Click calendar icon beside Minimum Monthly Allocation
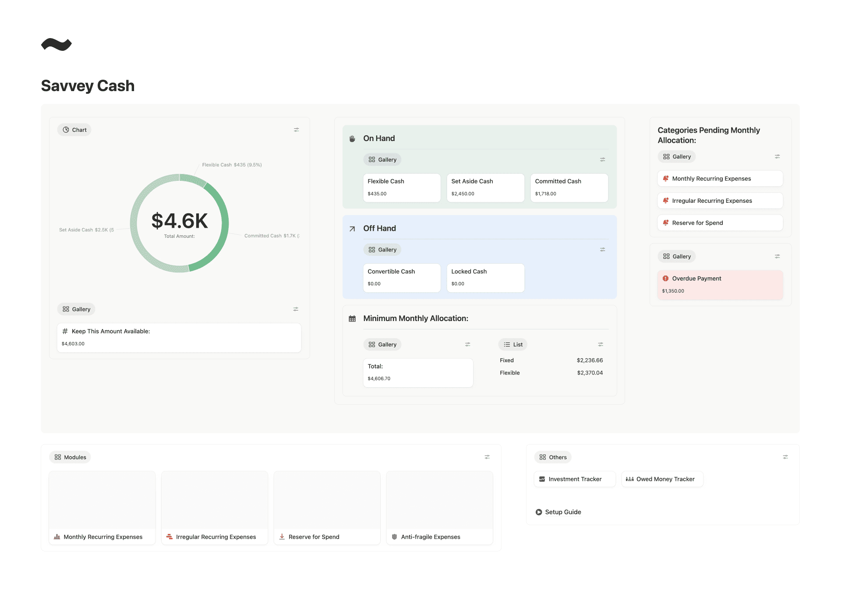The image size is (841, 604). click(x=352, y=318)
